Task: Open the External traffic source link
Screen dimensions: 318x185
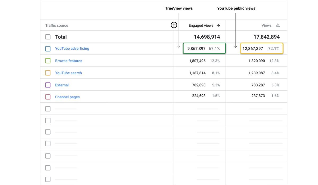Action: (62, 85)
